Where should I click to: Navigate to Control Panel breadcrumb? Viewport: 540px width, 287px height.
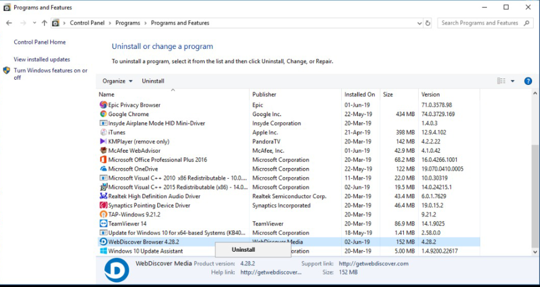click(x=87, y=23)
